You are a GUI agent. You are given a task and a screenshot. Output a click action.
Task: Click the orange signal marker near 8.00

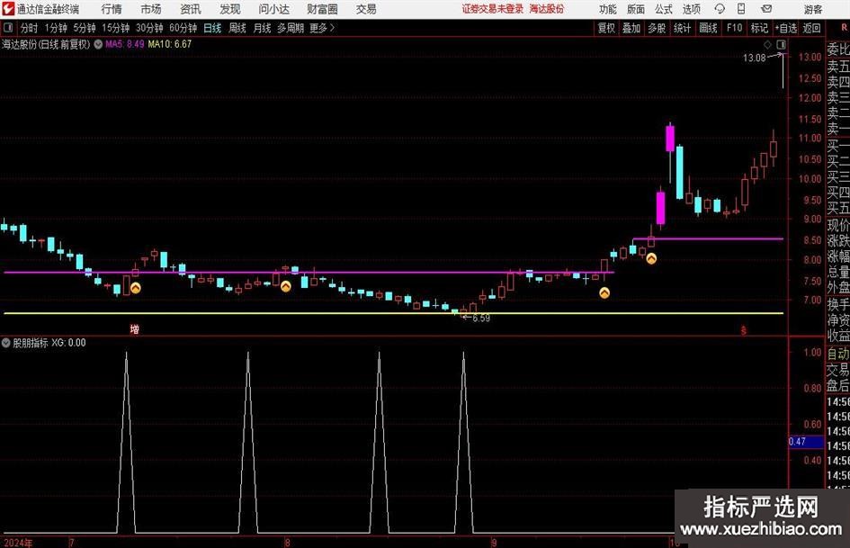click(x=651, y=259)
